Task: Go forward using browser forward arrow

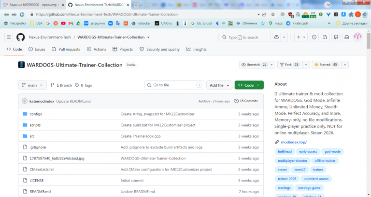Action: click(14, 14)
